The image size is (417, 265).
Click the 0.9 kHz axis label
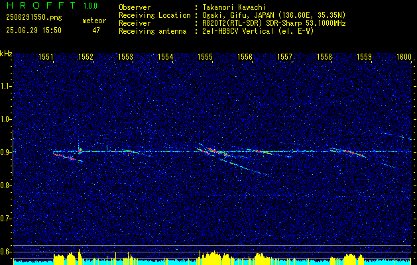pyautogui.click(x=5, y=152)
